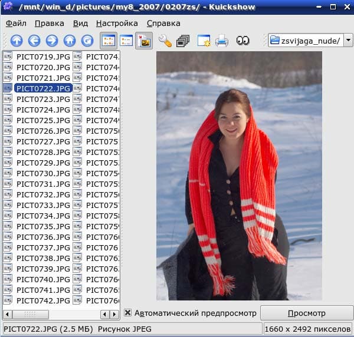
Task: Select file PICT0740.JPG
Action: pos(43,279)
